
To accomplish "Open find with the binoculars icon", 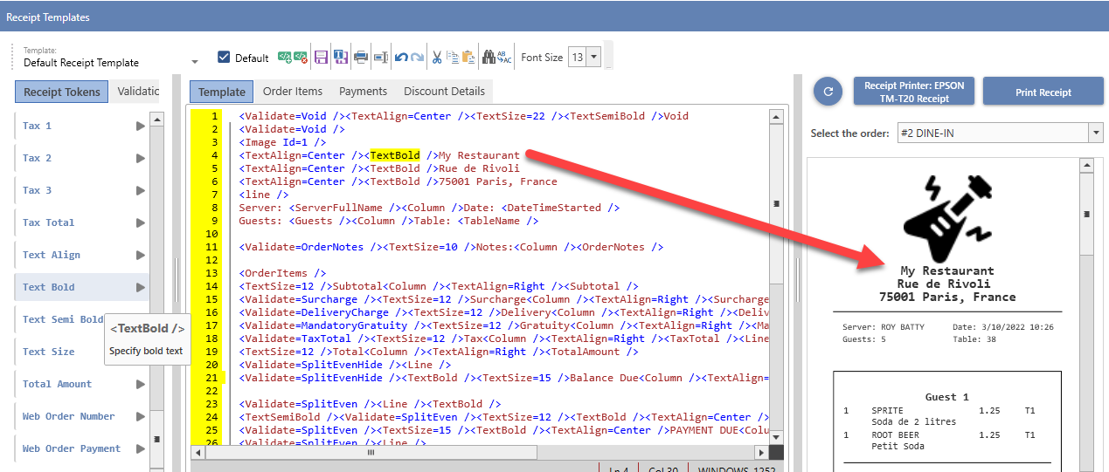I will tap(489, 58).
